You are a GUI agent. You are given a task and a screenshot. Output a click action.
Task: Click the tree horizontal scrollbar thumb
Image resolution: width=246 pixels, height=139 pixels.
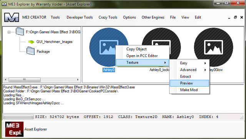click(25, 80)
